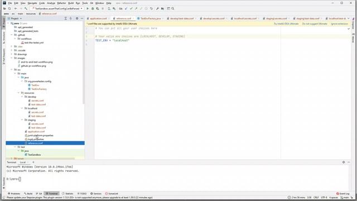
Task: Click the Git update project arrow icon
Action: (126, 8)
